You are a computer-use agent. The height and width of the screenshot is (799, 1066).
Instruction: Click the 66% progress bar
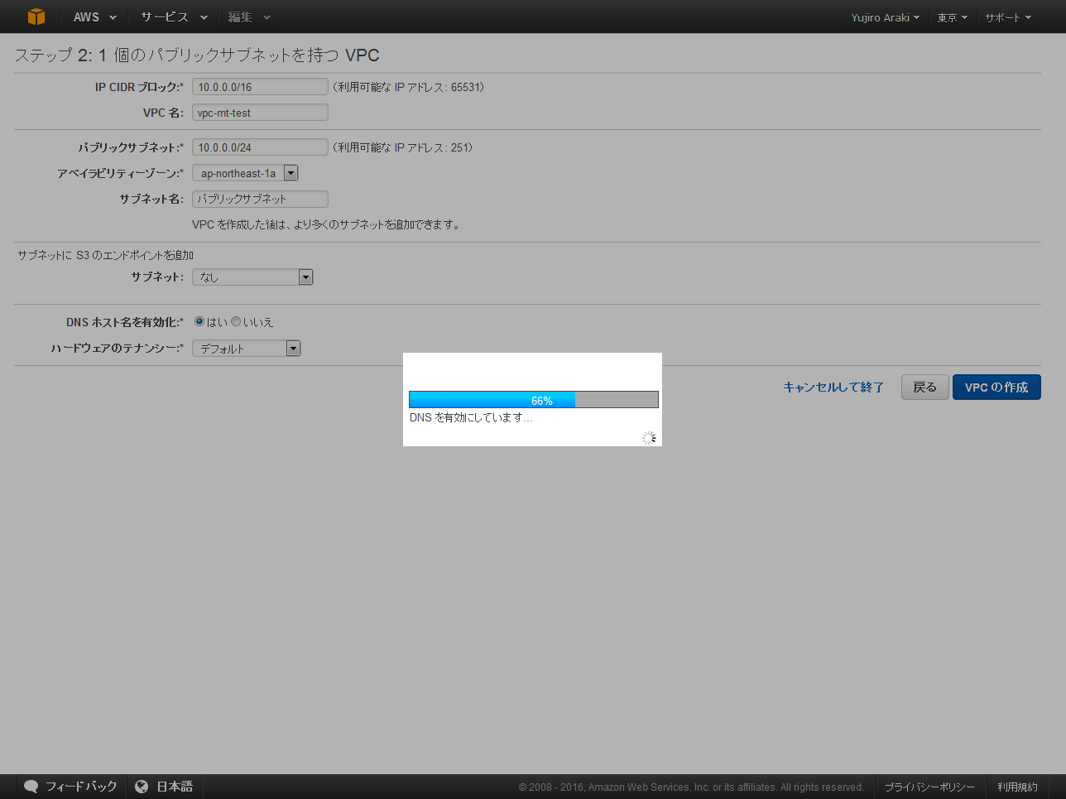pyautogui.click(x=534, y=400)
